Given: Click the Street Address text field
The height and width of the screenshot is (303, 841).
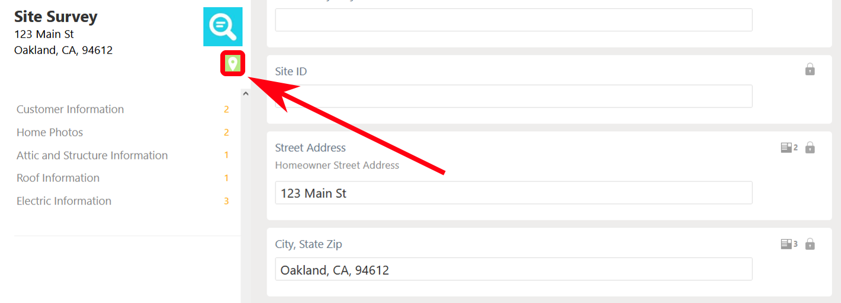Looking at the screenshot, I should (x=513, y=193).
